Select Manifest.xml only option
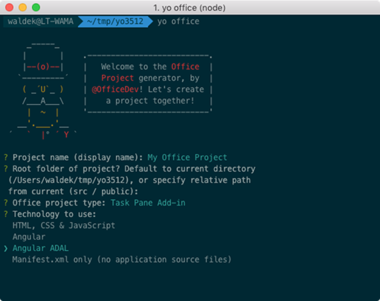Image resolution: width=380 pixels, height=301 pixels. pyautogui.click(x=122, y=260)
